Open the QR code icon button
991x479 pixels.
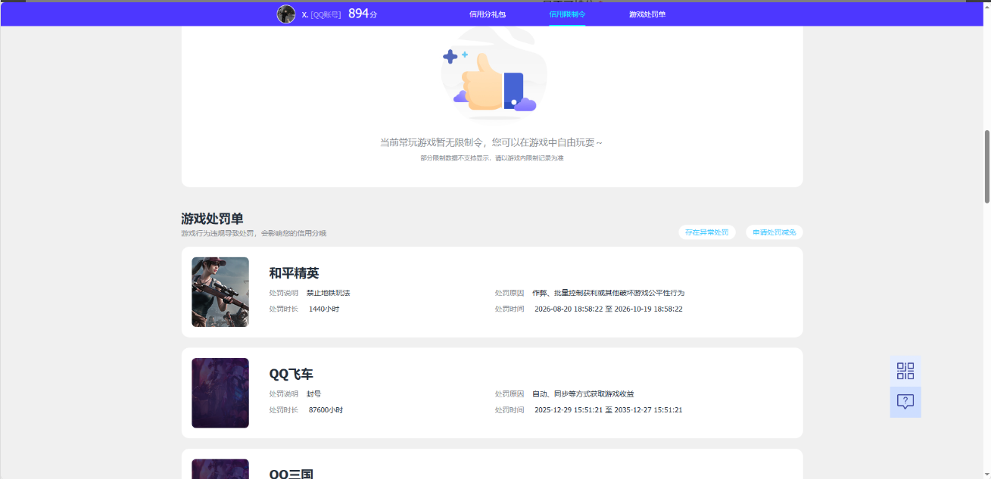click(x=905, y=371)
